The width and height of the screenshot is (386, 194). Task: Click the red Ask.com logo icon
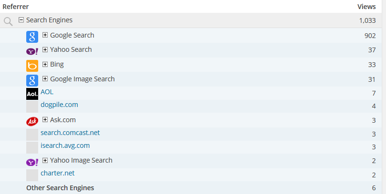coord(32,121)
